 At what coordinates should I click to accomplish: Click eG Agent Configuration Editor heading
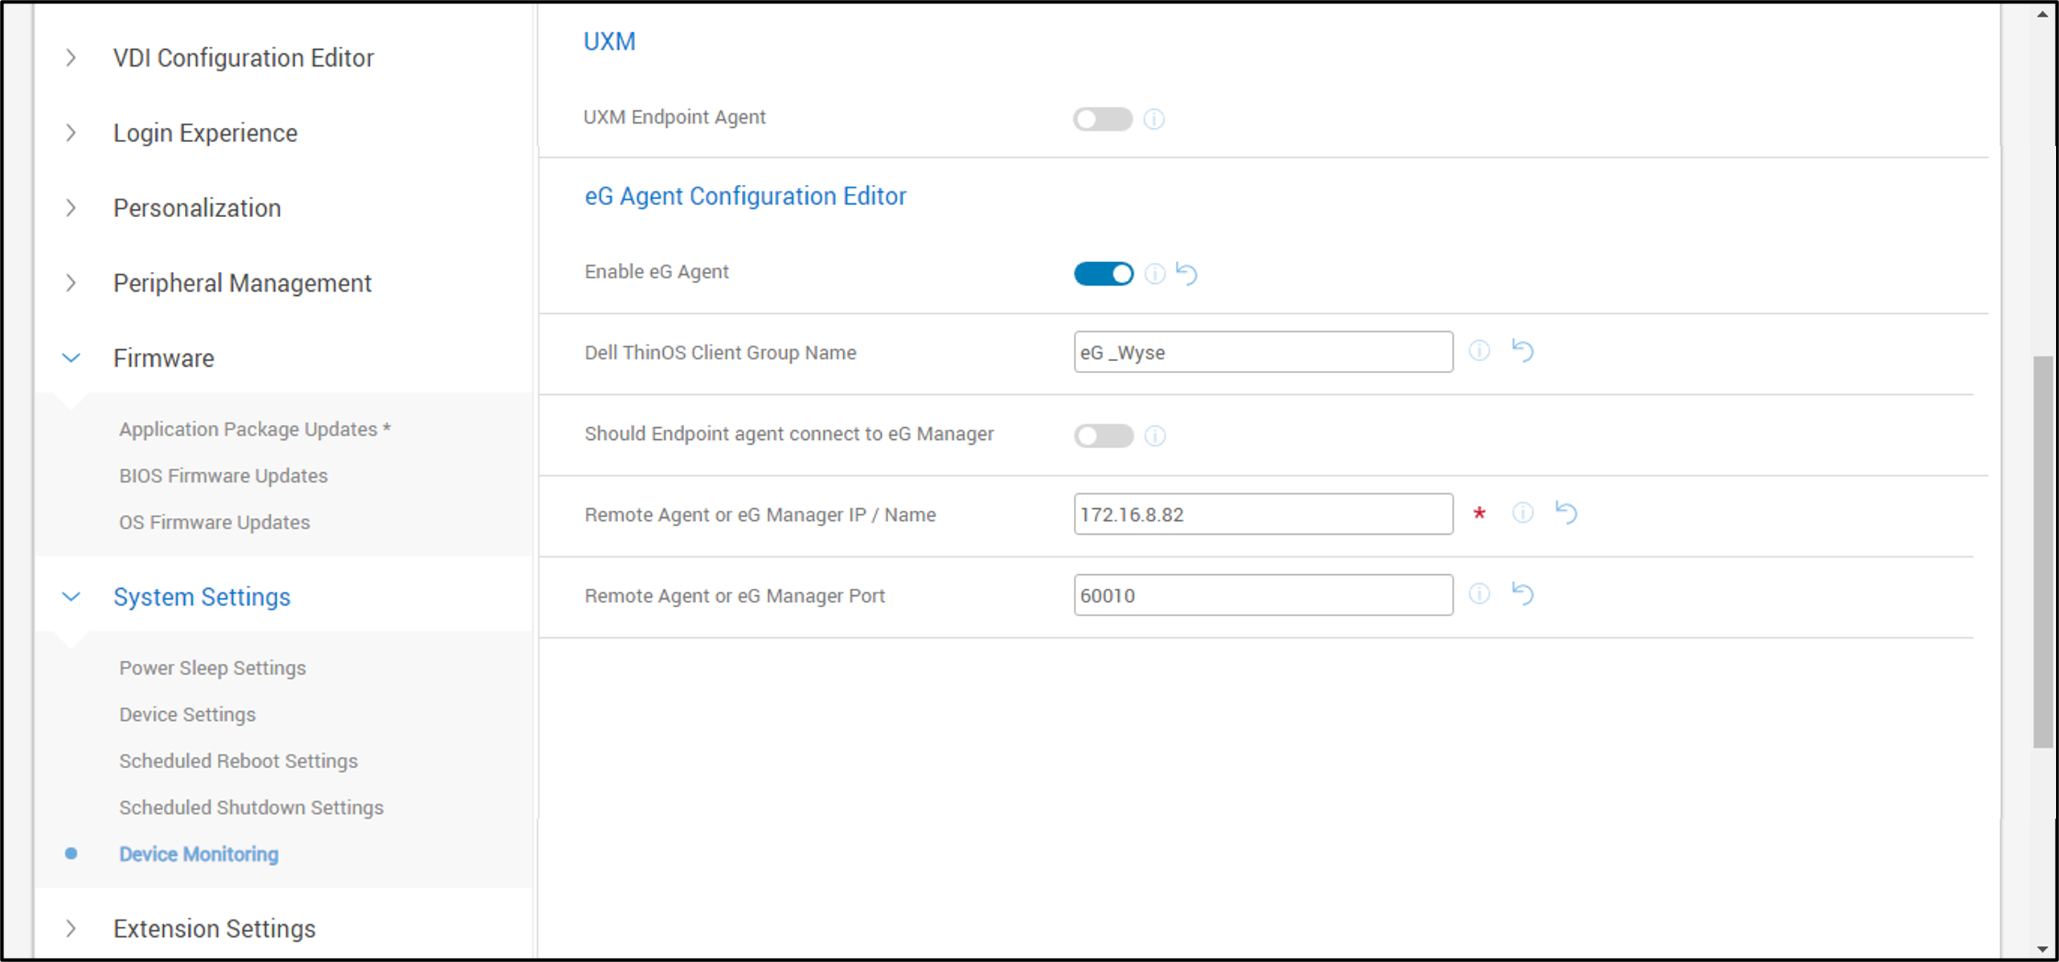pyautogui.click(x=745, y=196)
